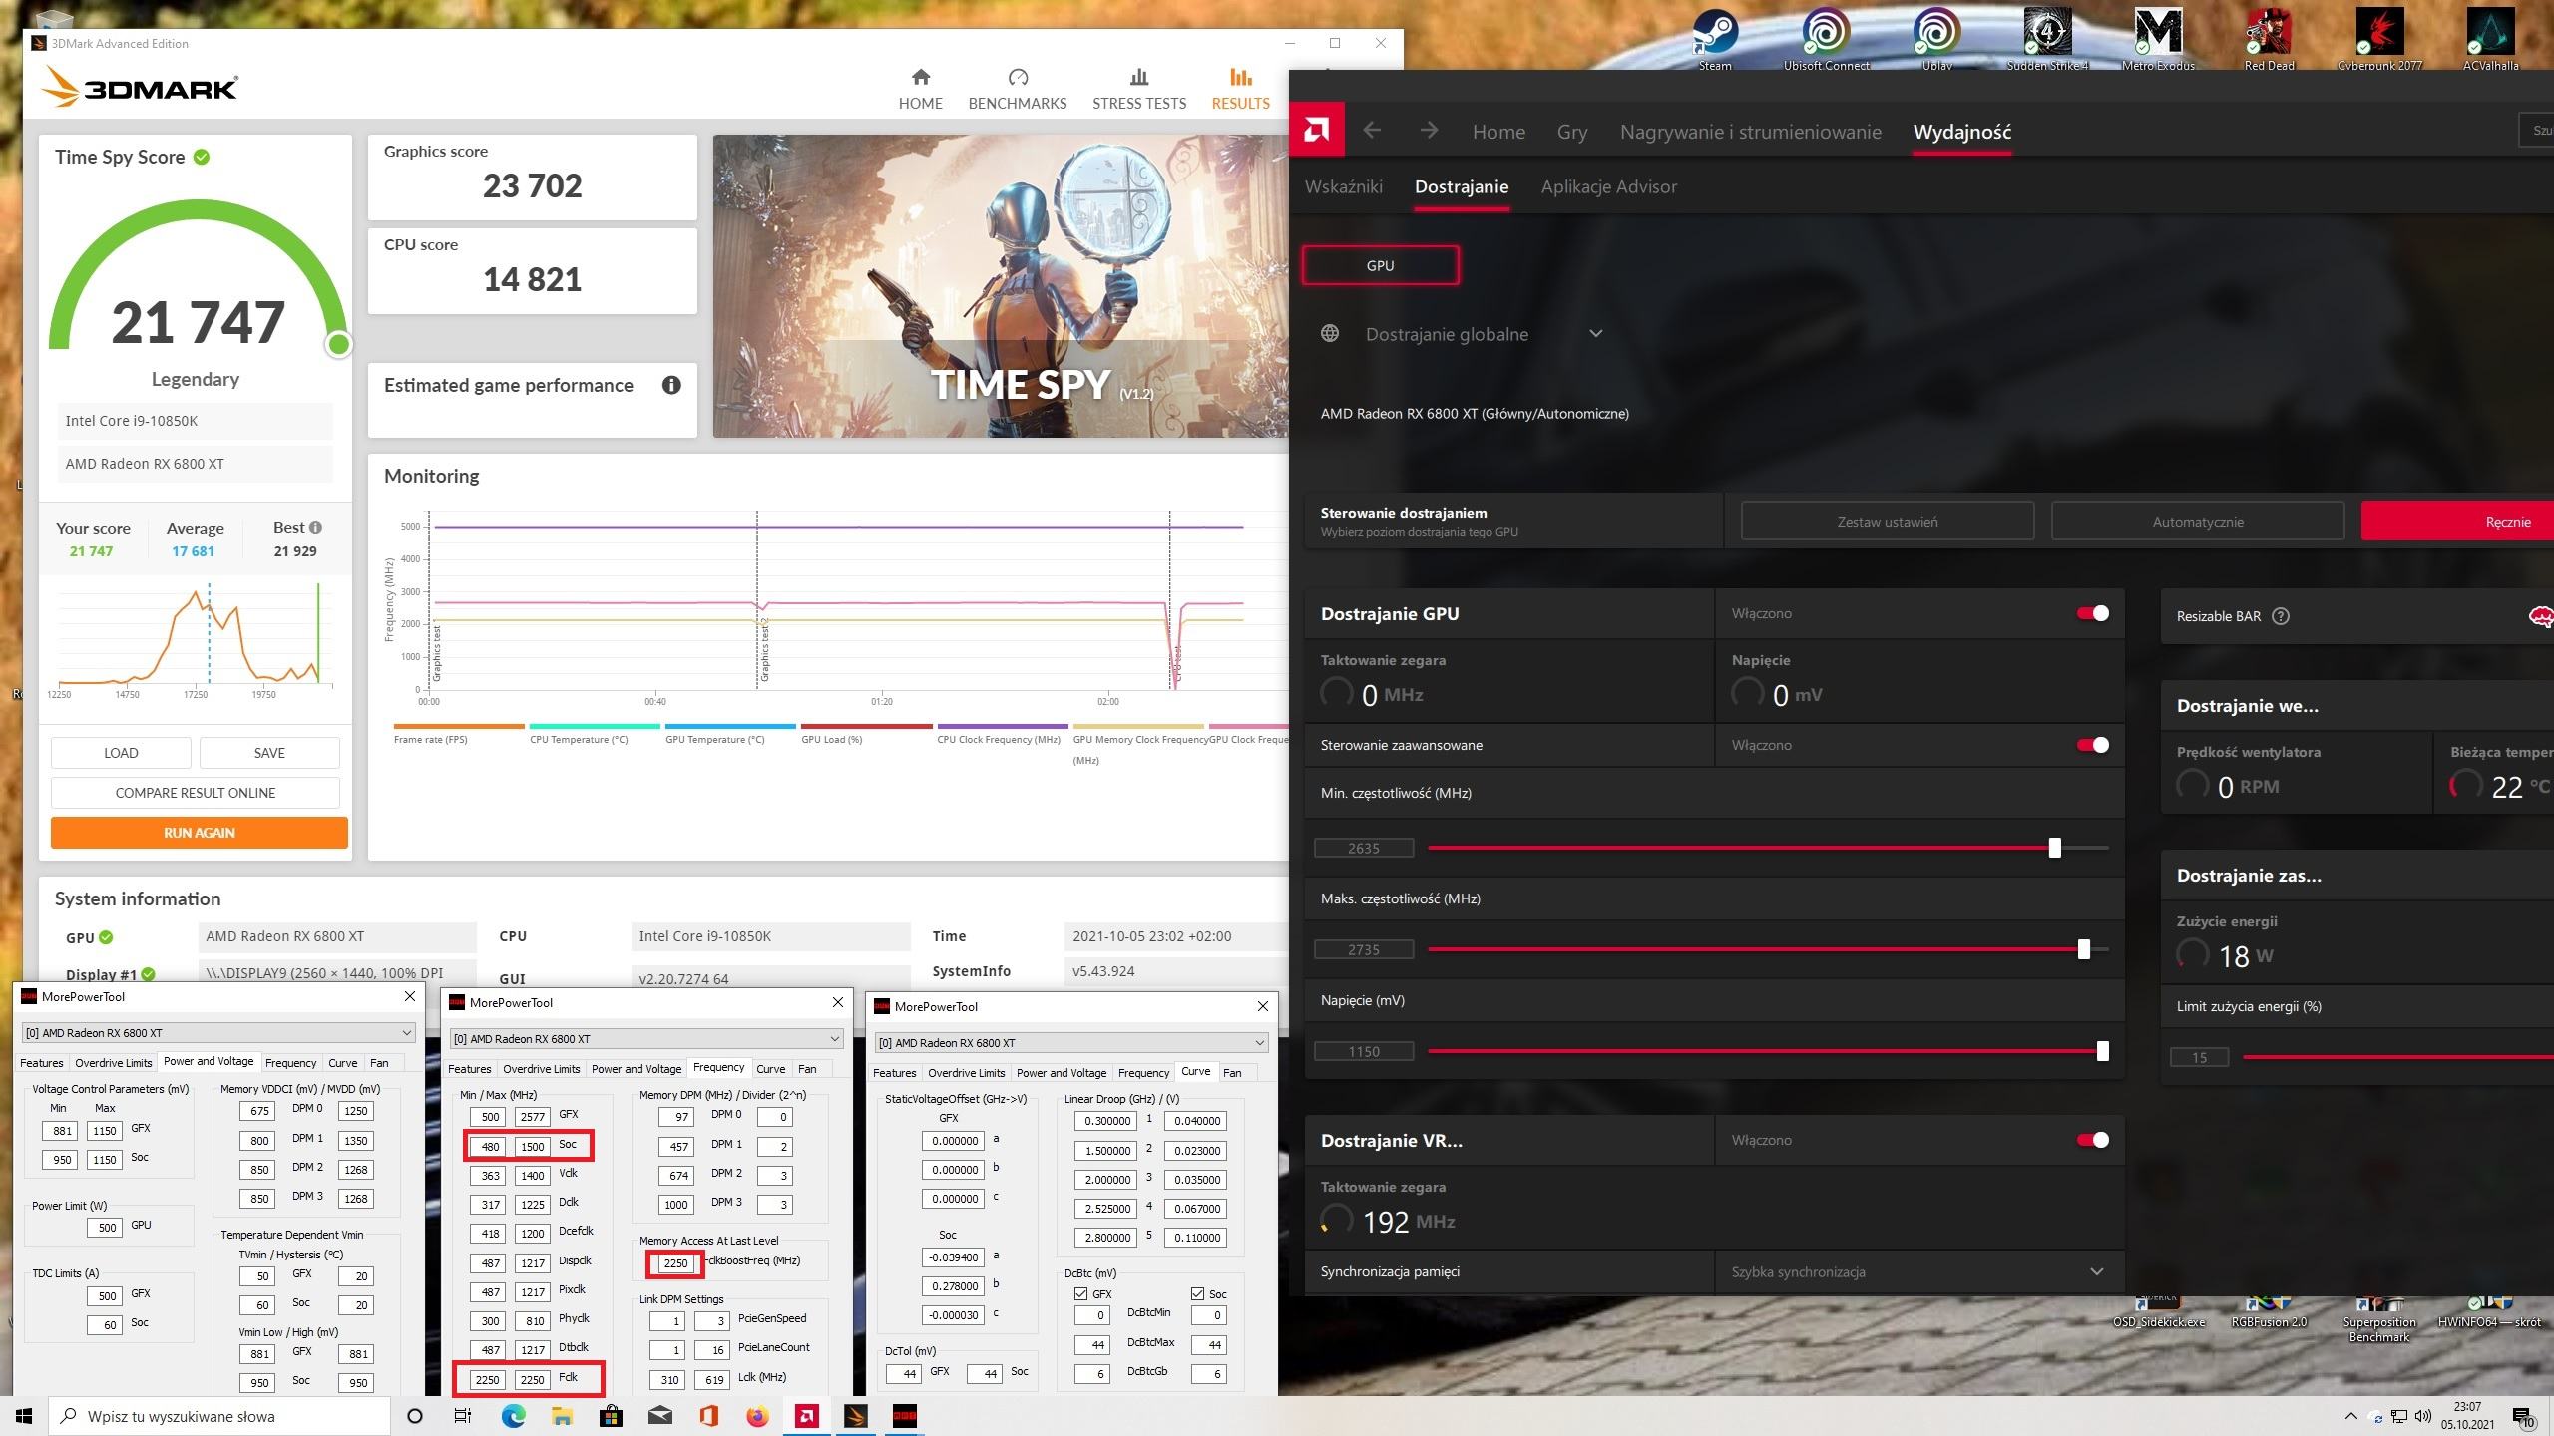Select Overdrive Limits tab in left MorePowerTool

(113, 1063)
